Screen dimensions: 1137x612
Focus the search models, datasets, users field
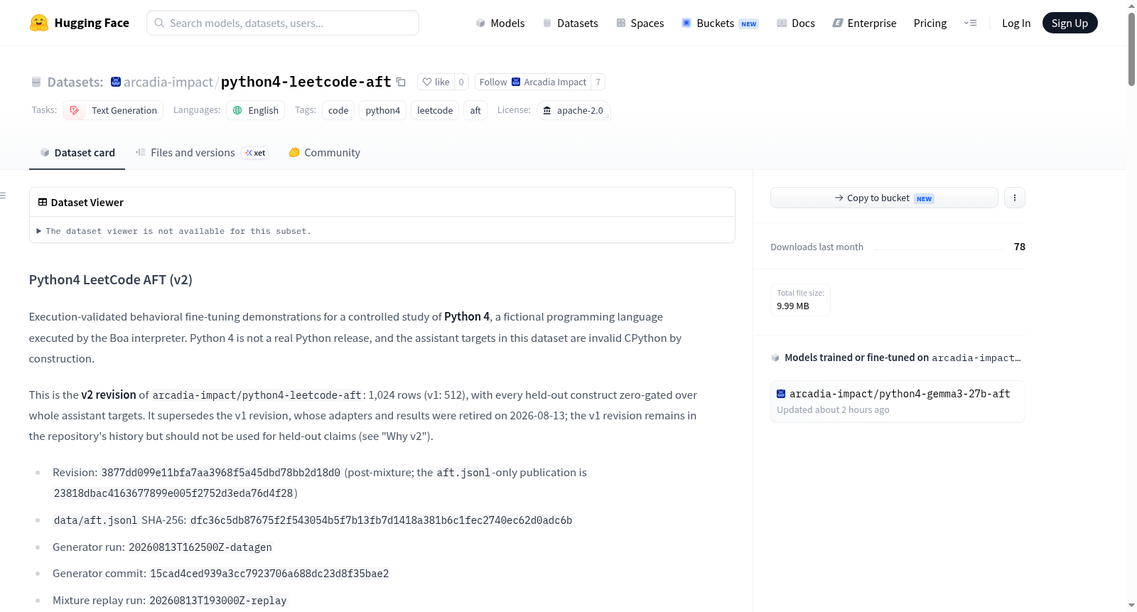tap(283, 23)
